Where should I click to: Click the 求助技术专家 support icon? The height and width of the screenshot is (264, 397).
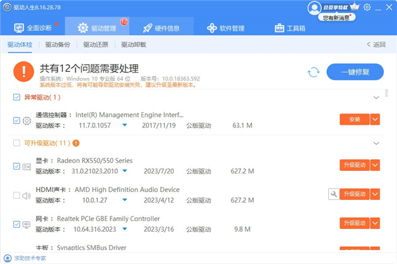click(7, 258)
